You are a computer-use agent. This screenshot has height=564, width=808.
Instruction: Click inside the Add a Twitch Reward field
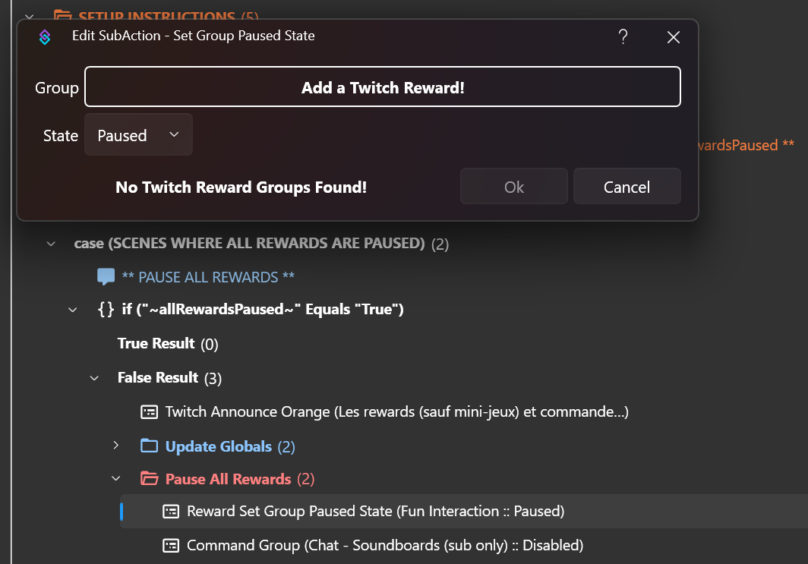pos(383,87)
